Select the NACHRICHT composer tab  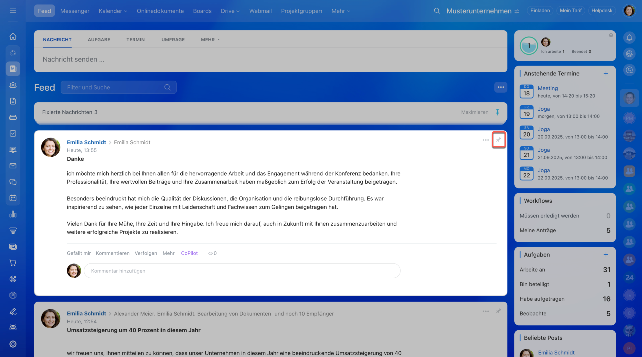tap(57, 39)
